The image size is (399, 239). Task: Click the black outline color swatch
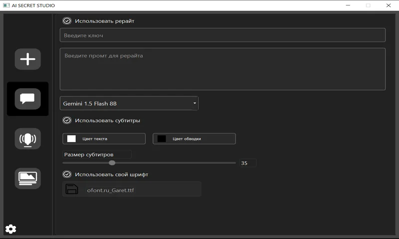pyautogui.click(x=162, y=139)
